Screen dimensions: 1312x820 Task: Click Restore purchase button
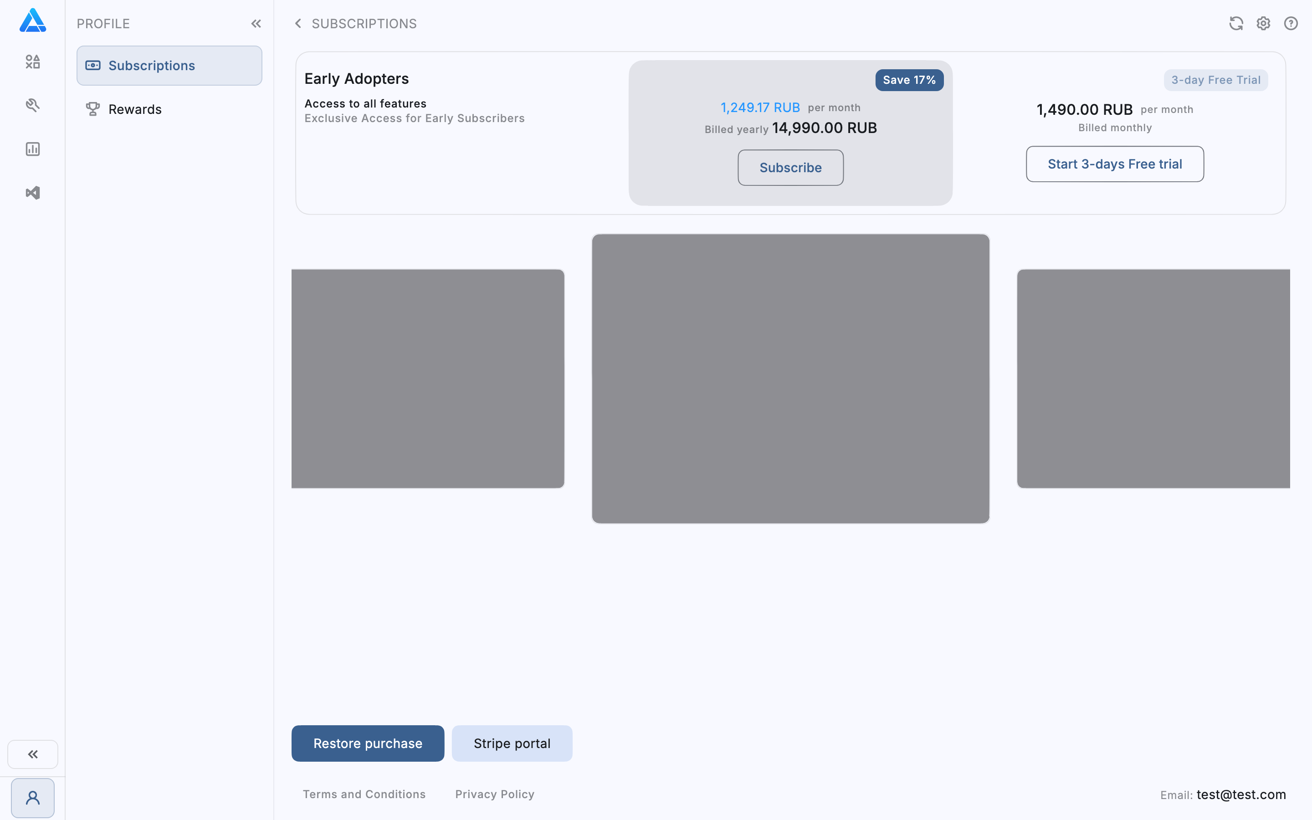point(368,743)
